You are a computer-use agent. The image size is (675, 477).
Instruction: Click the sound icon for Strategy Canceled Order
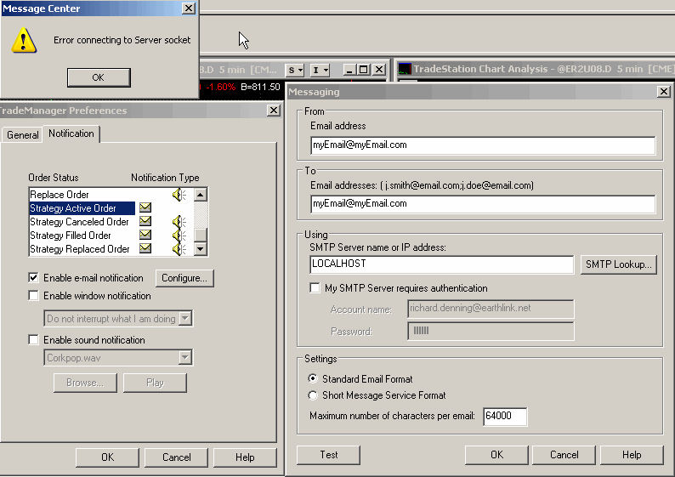(x=179, y=222)
